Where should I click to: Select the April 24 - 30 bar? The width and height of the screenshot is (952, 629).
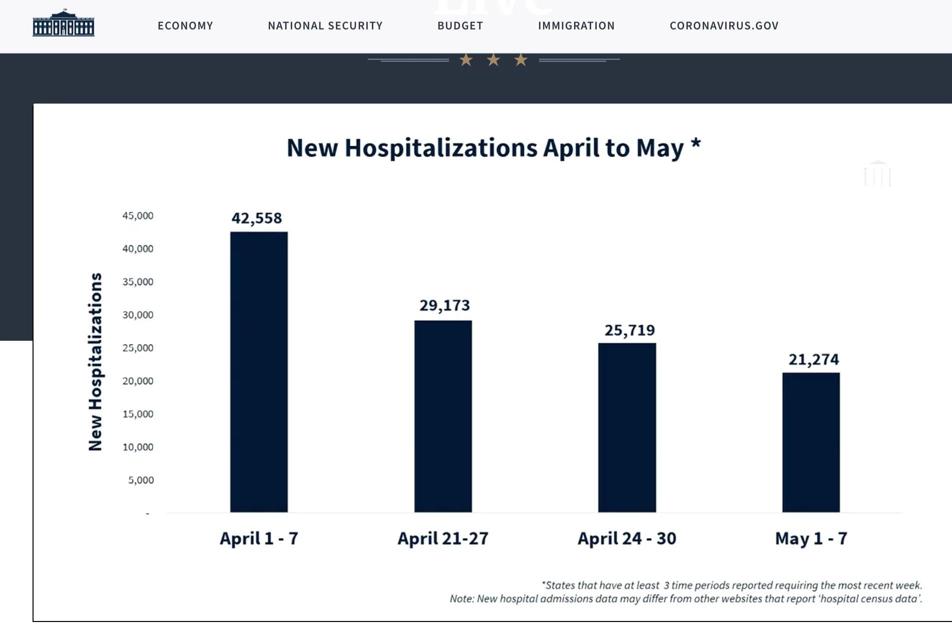pyautogui.click(x=627, y=427)
